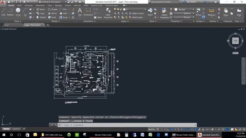
Task: Open the Parametric ribbon tab
Action: coord(40,5)
